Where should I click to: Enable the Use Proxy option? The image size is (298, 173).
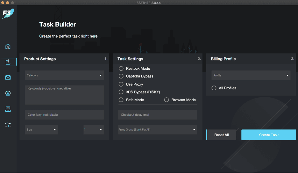pos(121,84)
